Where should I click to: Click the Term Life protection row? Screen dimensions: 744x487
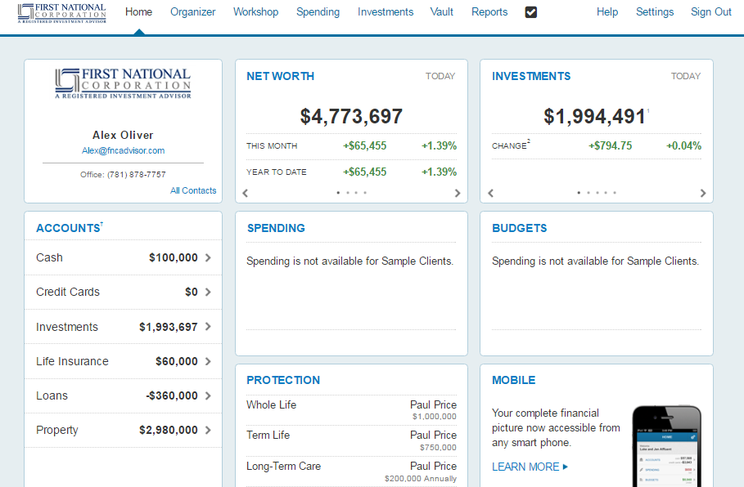(351, 440)
